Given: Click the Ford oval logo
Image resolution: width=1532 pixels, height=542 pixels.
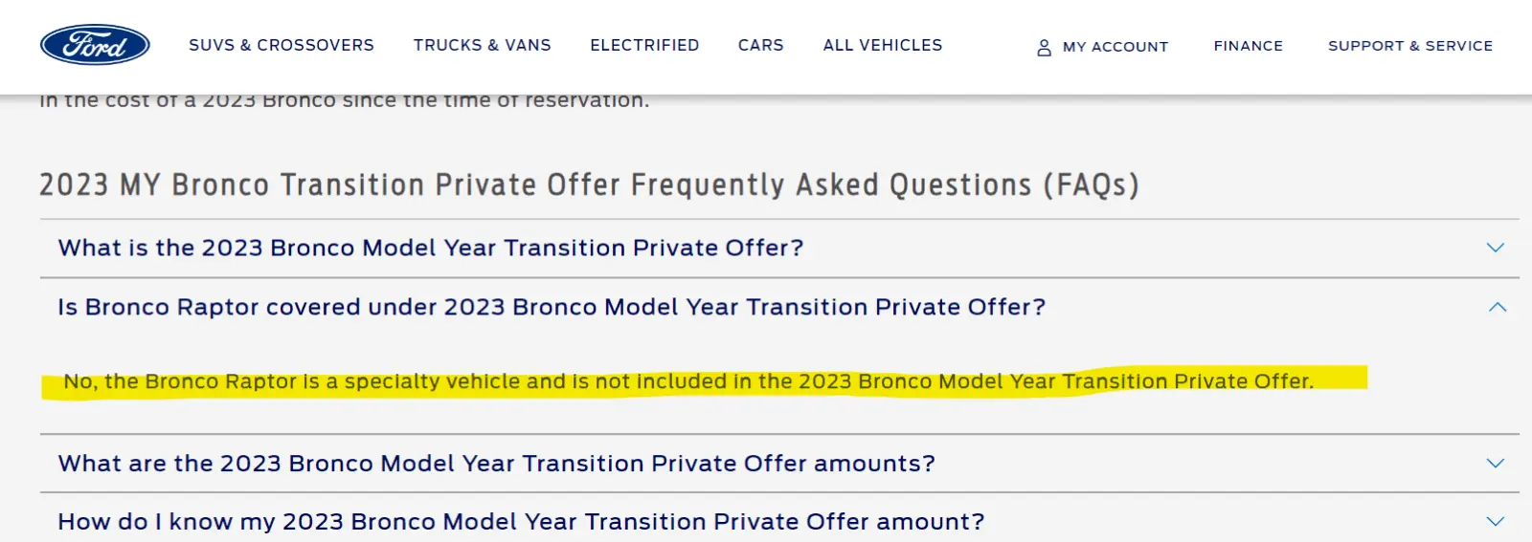Looking at the screenshot, I should coord(95,45).
